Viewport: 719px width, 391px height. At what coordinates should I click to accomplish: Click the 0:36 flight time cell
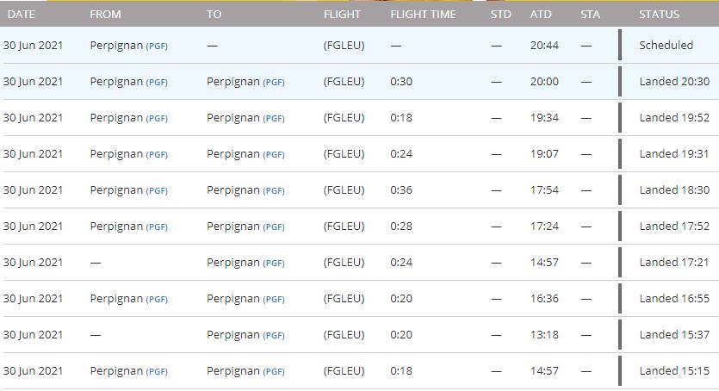coord(401,190)
